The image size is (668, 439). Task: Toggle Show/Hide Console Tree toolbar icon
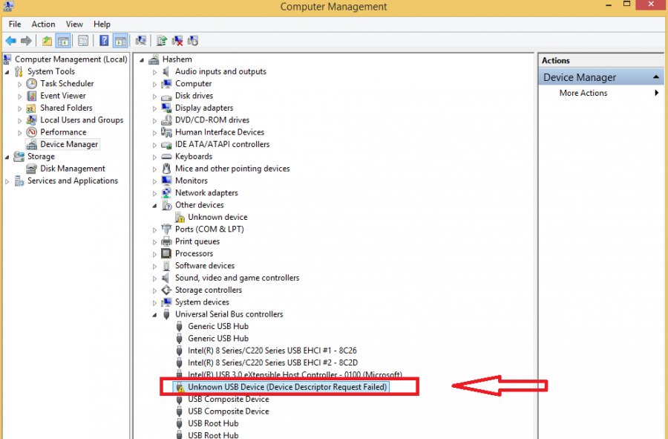coord(63,41)
